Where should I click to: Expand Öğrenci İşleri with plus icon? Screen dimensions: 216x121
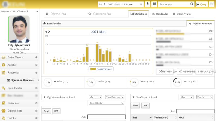point(36,111)
